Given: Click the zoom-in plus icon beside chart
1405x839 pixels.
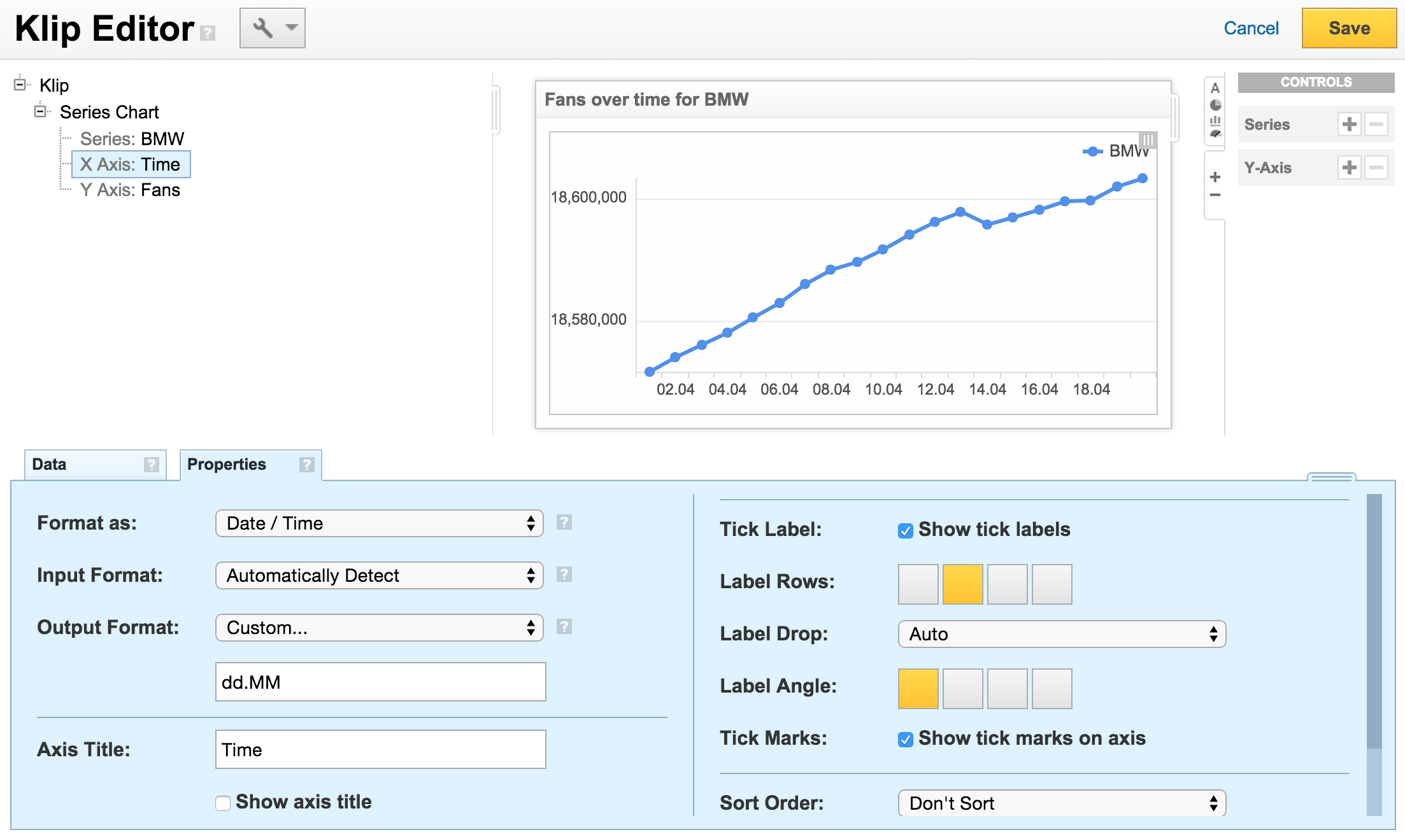Looking at the screenshot, I should click(1215, 177).
